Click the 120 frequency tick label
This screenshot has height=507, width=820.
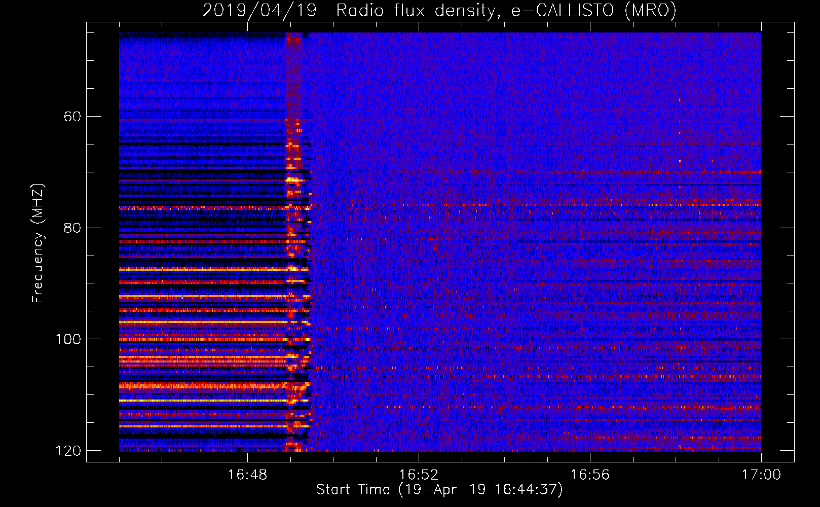68,451
